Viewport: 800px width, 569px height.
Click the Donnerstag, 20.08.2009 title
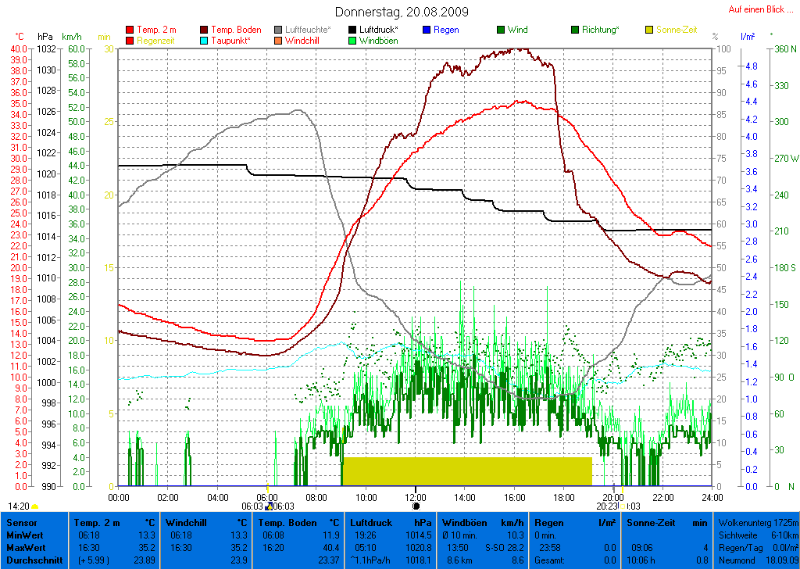click(x=402, y=12)
